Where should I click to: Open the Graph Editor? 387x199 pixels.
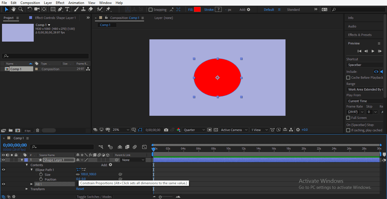(x=144, y=147)
